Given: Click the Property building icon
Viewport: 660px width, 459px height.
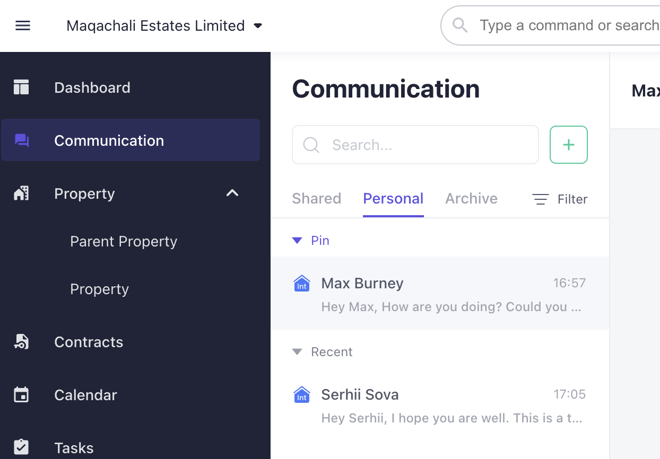Looking at the screenshot, I should [x=21, y=193].
